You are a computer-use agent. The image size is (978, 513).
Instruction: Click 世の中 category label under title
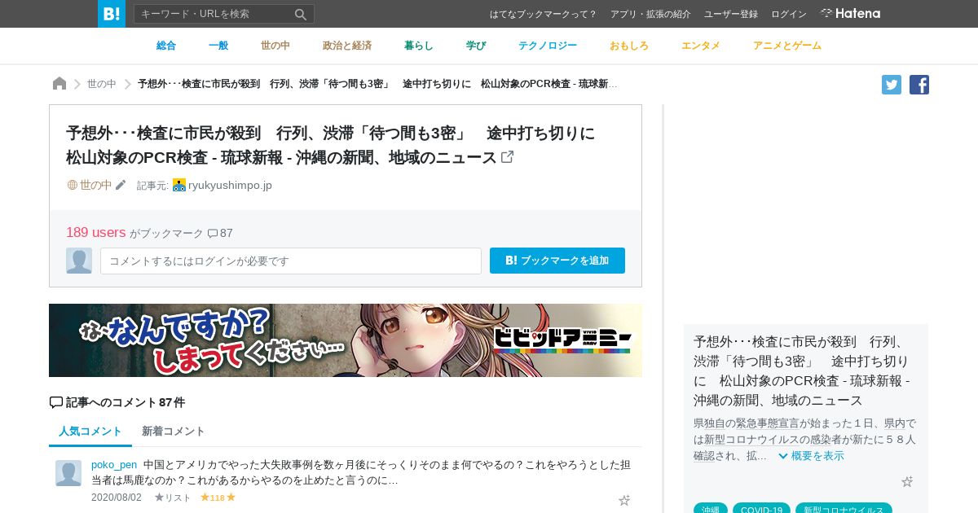click(96, 185)
